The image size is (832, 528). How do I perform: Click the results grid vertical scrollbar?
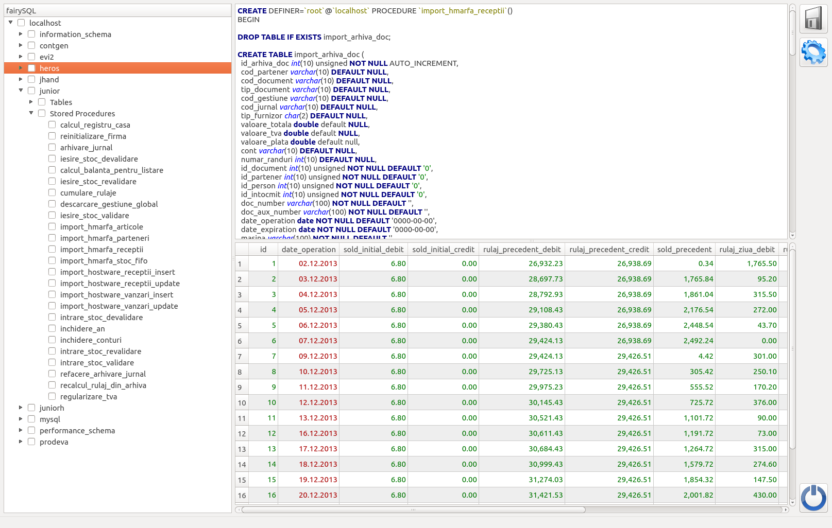pos(792,348)
